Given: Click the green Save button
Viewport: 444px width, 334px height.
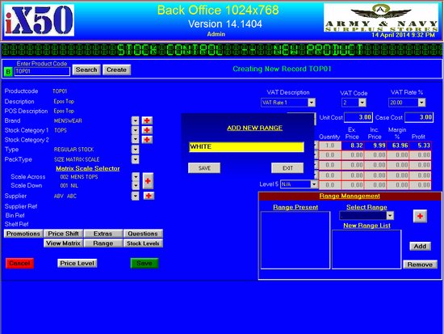Looking at the screenshot, I should tap(145, 263).
